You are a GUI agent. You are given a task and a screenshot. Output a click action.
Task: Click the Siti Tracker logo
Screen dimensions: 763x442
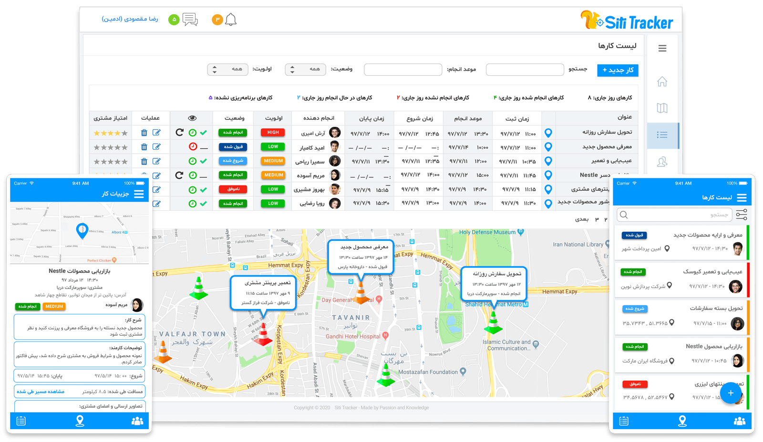[x=627, y=21]
